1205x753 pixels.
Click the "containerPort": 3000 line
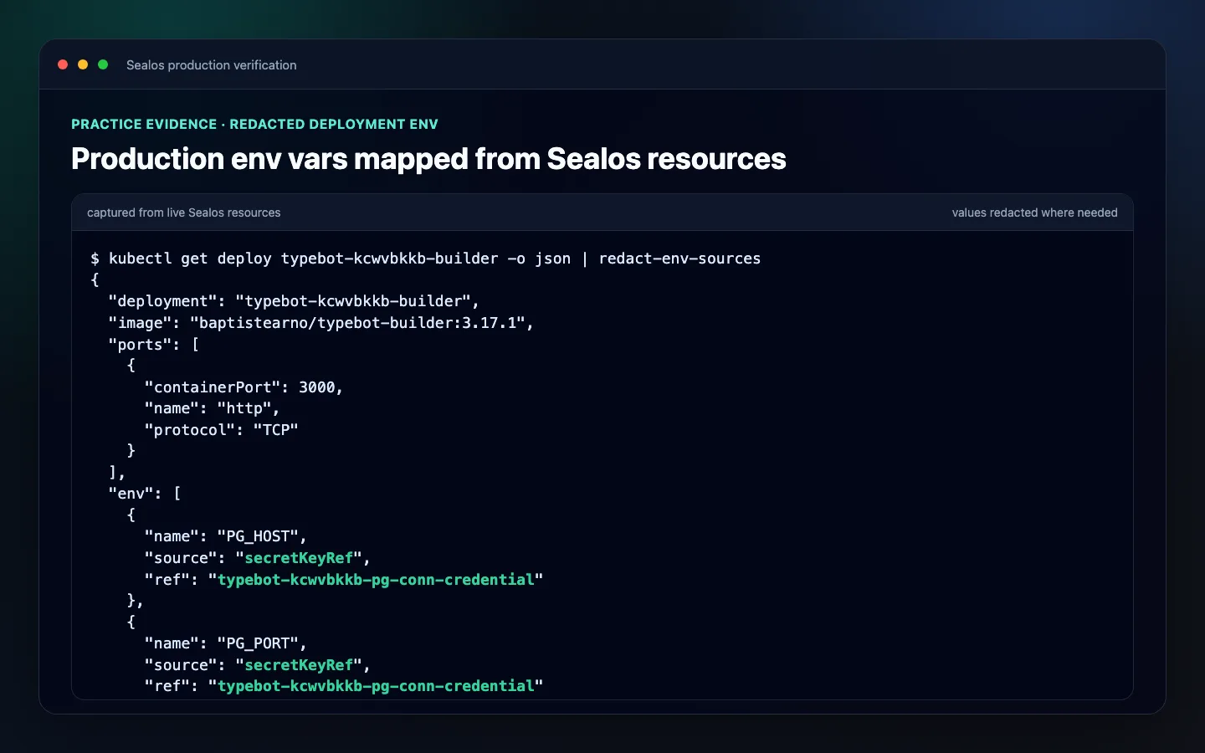click(244, 387)
